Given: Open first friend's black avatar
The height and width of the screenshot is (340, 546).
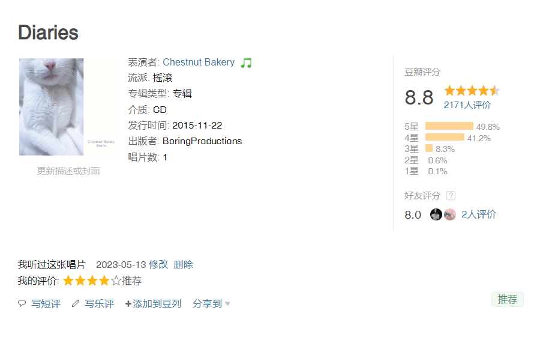Looking at the screenshot, I should click(436, 214).
